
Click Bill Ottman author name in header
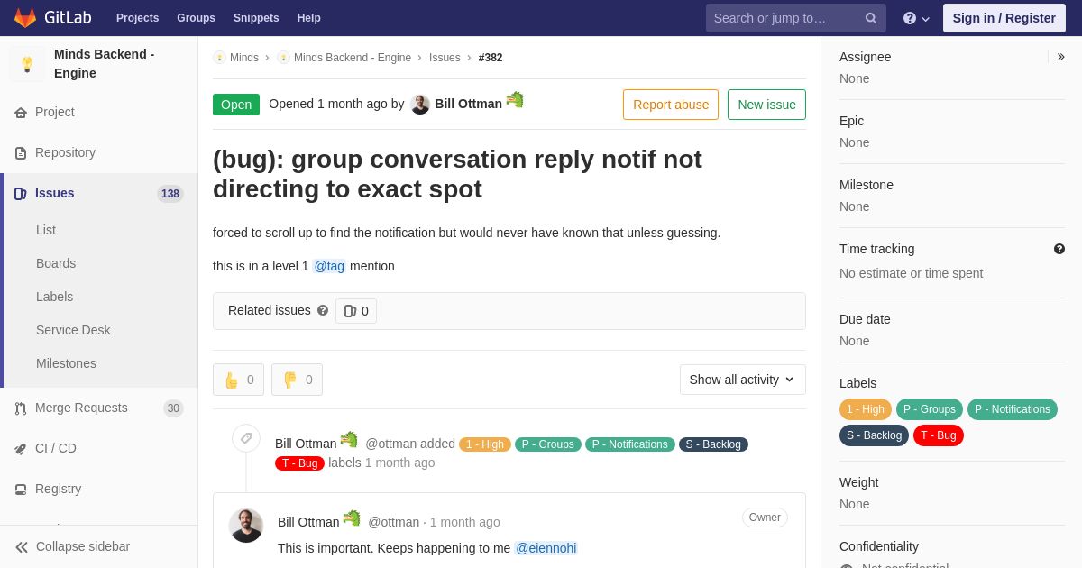[468, 104]
